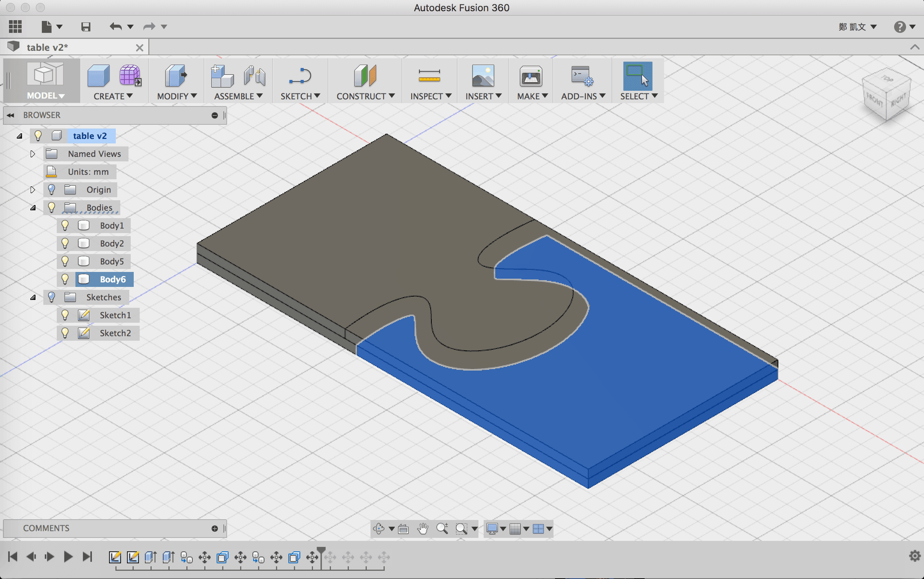Select the Joint tool icon

255,75
